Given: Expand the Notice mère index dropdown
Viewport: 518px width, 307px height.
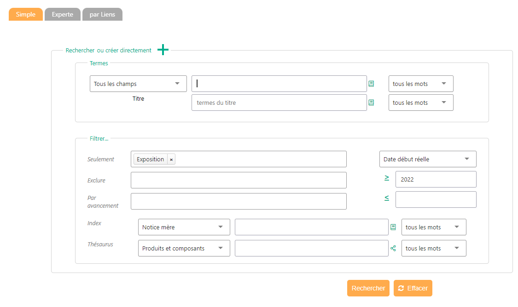Looking at the screenshot, I should coord(184,227).
